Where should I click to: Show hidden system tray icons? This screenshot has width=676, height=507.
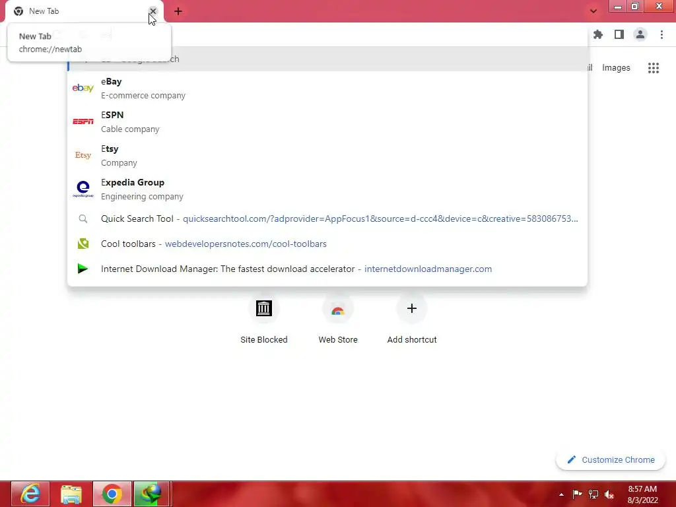tap(561, 494)
